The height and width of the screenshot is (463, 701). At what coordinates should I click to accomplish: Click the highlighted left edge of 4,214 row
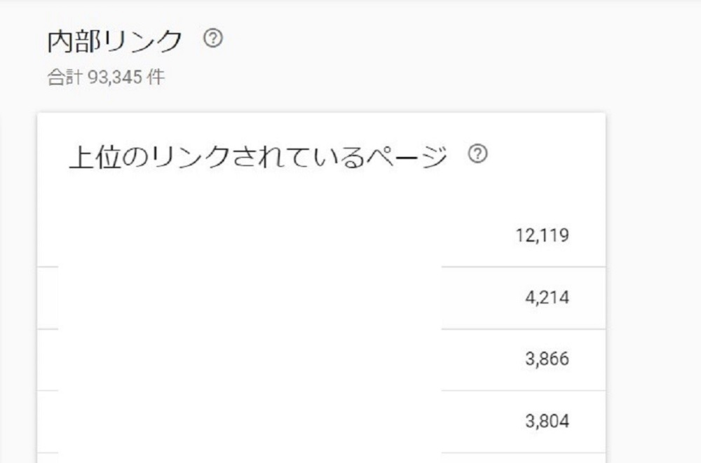point(47,298)
